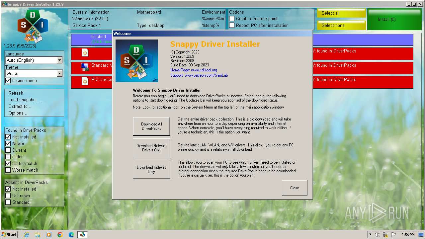Viewport: 425px width, 239px height.
Task: Click the blue finished status bar
Action: [x=242, y=40]
